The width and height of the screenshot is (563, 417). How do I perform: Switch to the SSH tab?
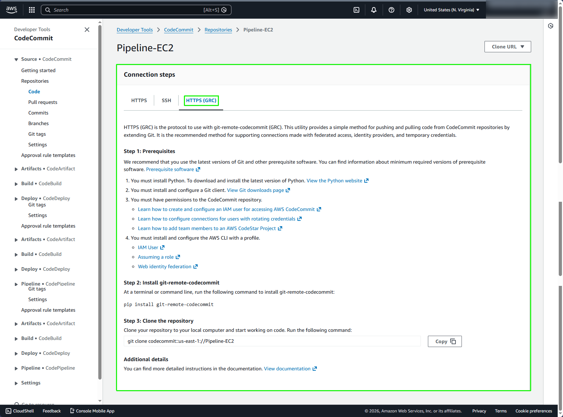166,100
